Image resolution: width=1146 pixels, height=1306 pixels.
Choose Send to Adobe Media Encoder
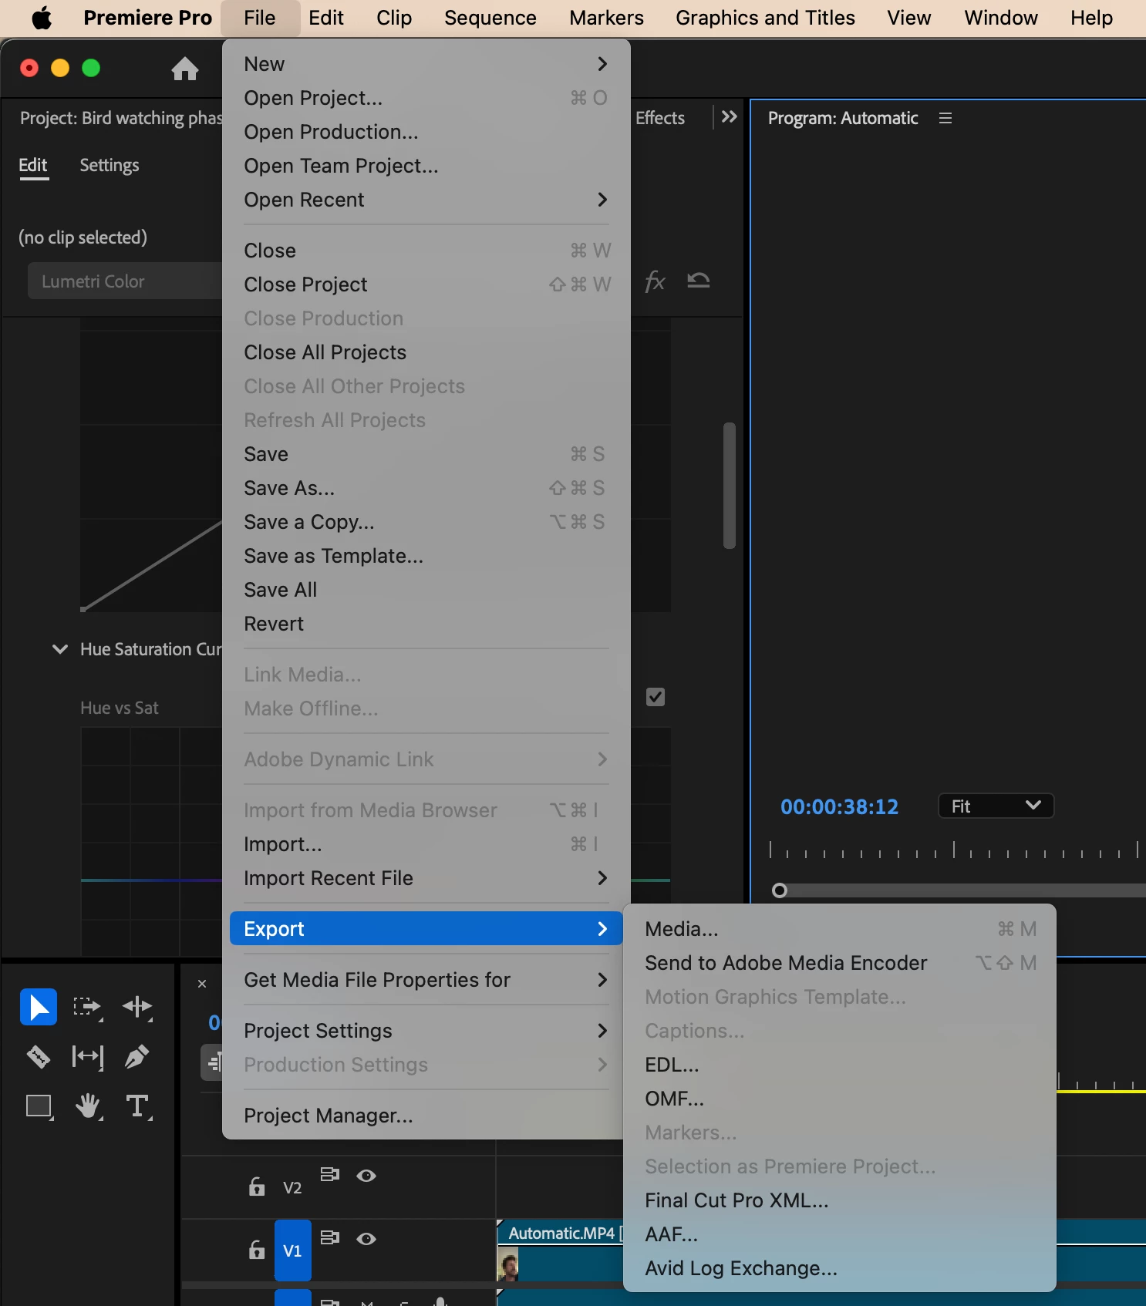[840, 963]
